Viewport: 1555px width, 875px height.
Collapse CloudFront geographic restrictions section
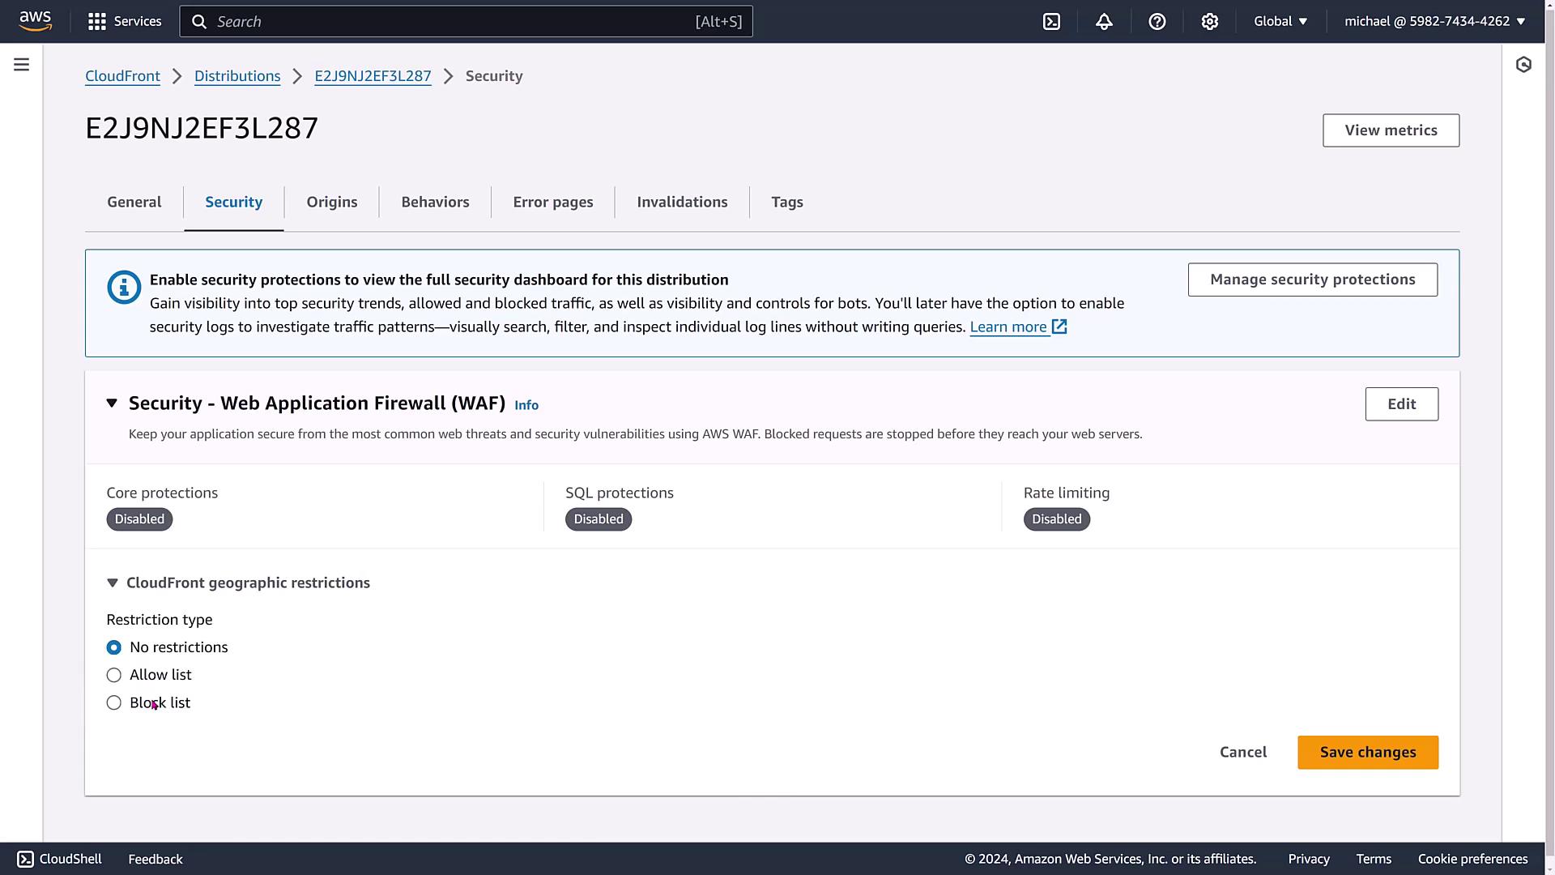coord(113,583)
